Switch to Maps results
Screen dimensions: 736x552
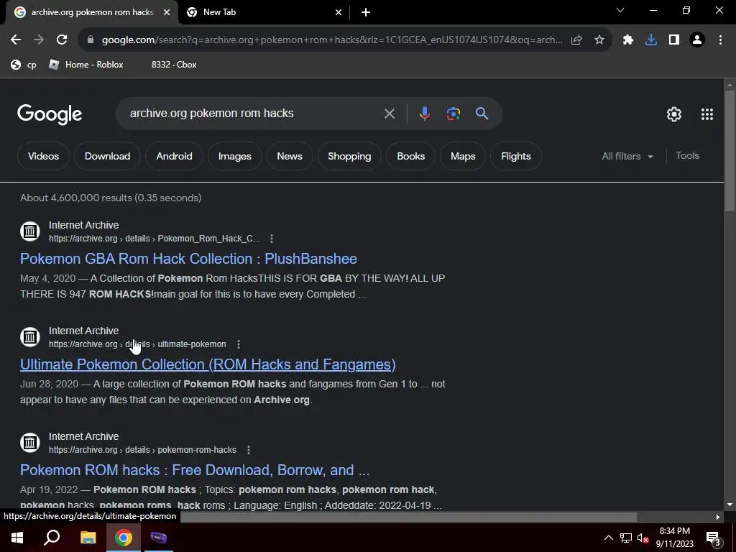pyautogui.click(x=463, y=156)
